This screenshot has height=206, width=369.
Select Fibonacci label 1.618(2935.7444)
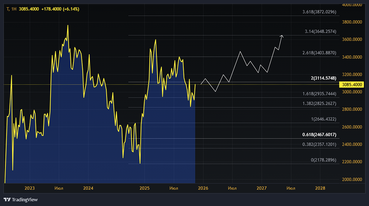pyautogui.click(x=319, y=94)
